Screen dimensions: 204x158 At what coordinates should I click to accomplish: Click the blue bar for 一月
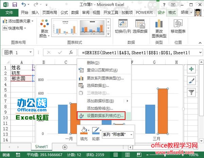coord(63,119)
